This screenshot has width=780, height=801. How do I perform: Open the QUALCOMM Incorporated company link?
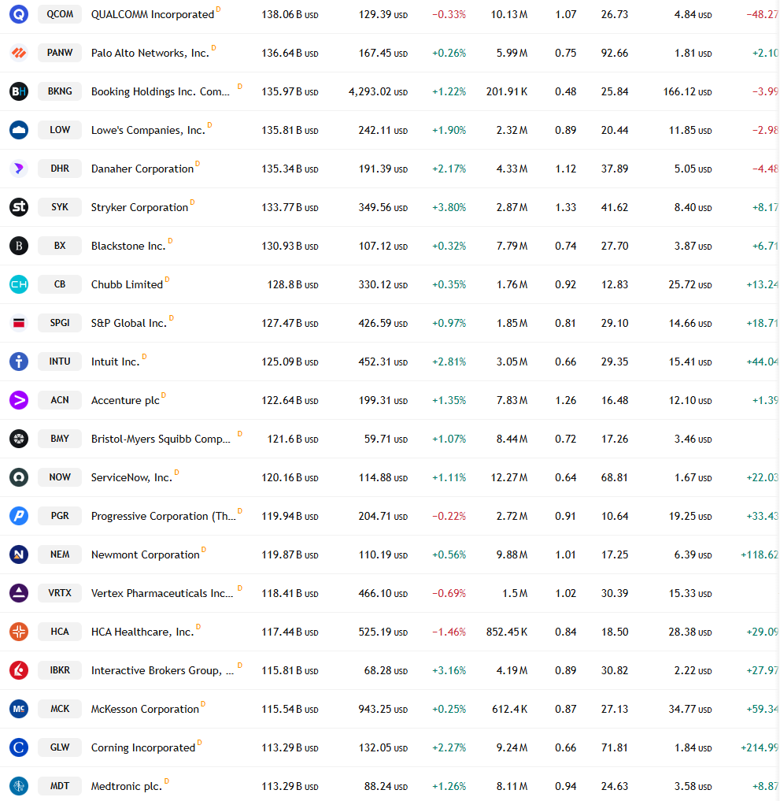point(153,14)
